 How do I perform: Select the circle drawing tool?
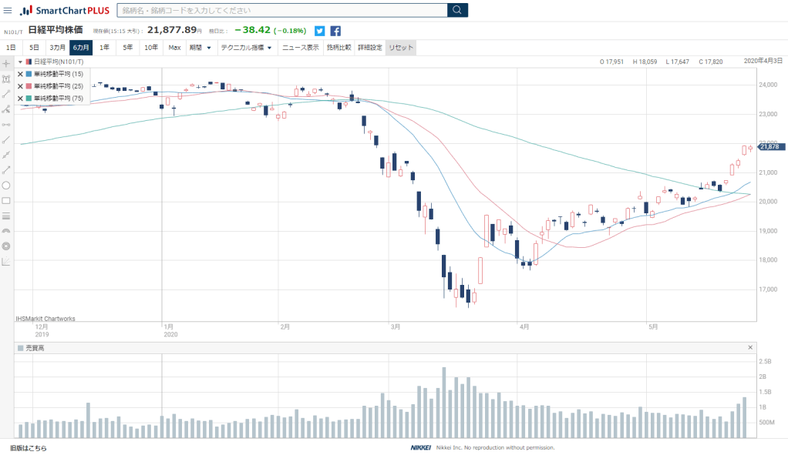pos(6,185)
